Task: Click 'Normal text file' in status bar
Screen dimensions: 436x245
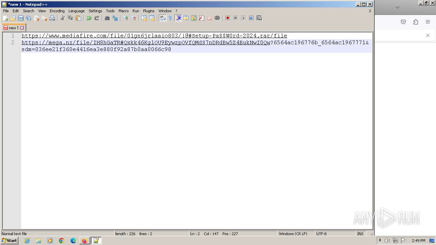Action: tap(57, 234)
